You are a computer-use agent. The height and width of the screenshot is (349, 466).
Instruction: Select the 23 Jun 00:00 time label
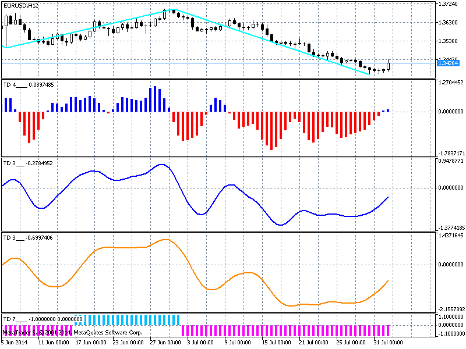coord(128,342)
